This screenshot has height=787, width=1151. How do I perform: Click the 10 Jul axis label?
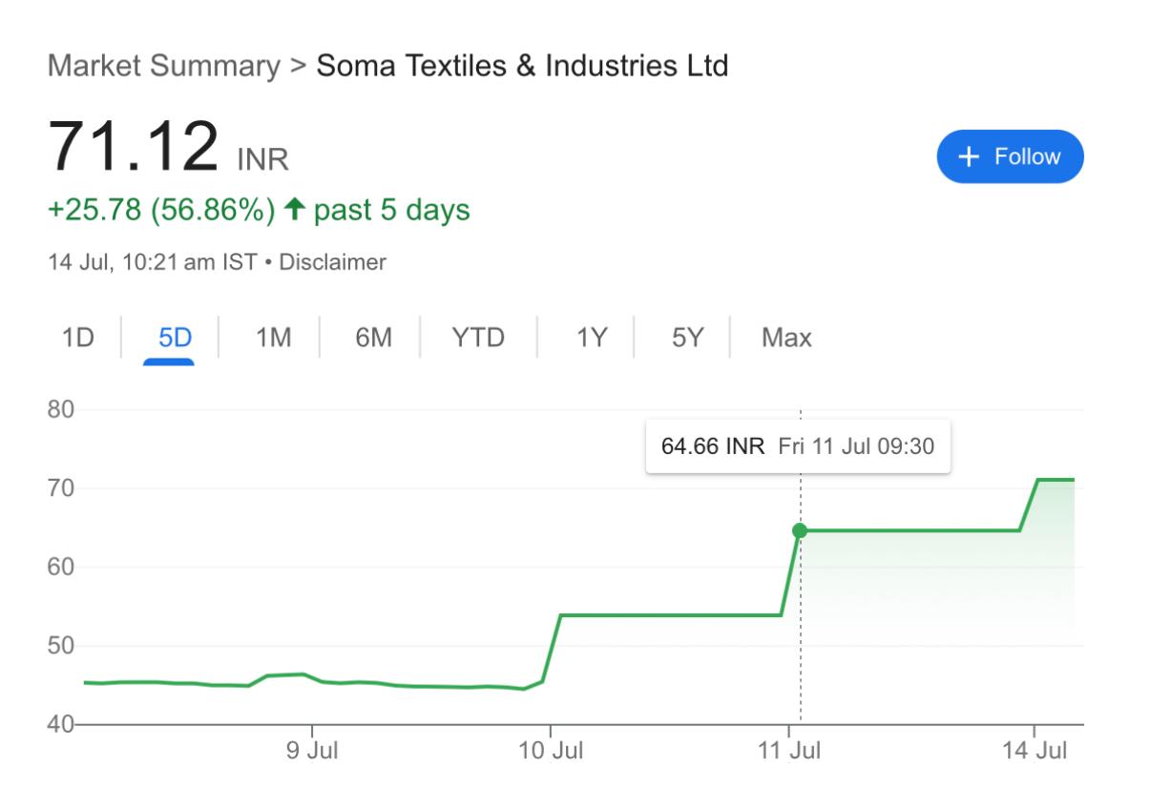click(550, 751)
